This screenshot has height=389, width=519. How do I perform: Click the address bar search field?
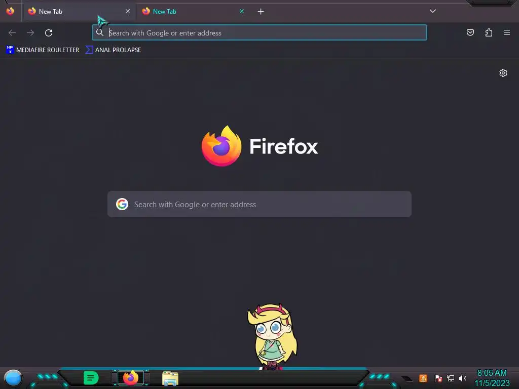click(x=259, y=33)
